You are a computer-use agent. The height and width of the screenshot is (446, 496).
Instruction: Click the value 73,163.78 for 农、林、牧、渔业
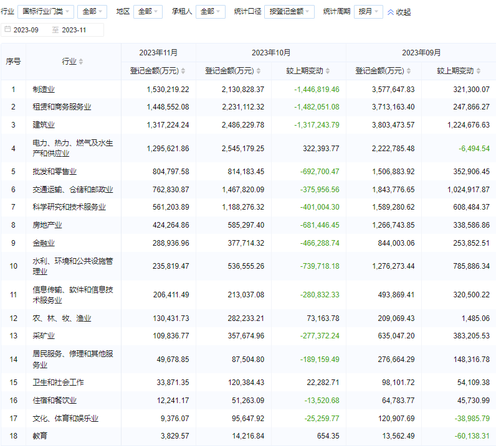click(x=323, y=318)
